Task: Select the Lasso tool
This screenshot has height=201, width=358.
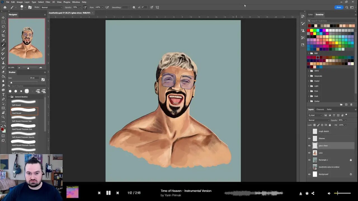Action: [x=3, y=26]
